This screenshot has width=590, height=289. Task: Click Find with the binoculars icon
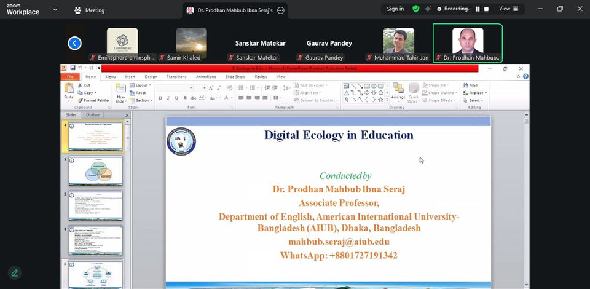470,85
